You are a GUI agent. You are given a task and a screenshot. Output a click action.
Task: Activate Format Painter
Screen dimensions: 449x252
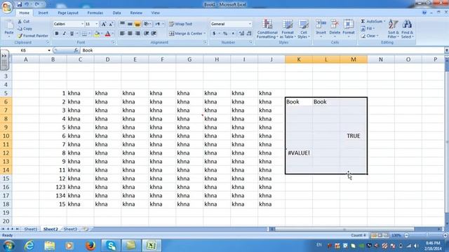[33, 36]
